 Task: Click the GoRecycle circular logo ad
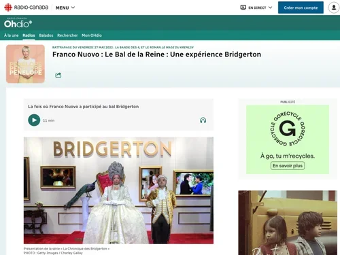coord(288,129)
